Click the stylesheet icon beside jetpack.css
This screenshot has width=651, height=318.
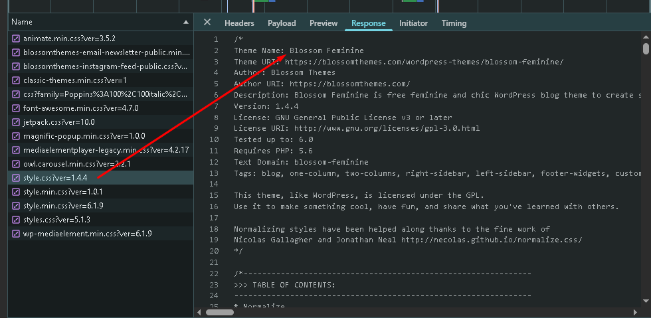tap(16, 122)
